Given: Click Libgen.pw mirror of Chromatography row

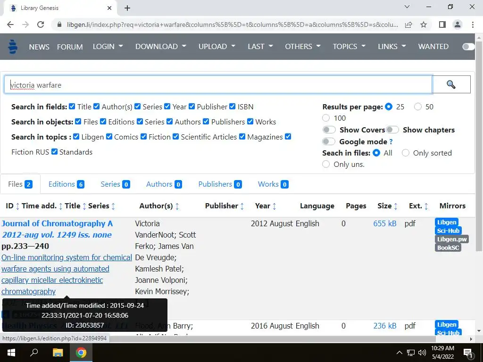Looking at the screenshot, I should (x=451, y=239).
